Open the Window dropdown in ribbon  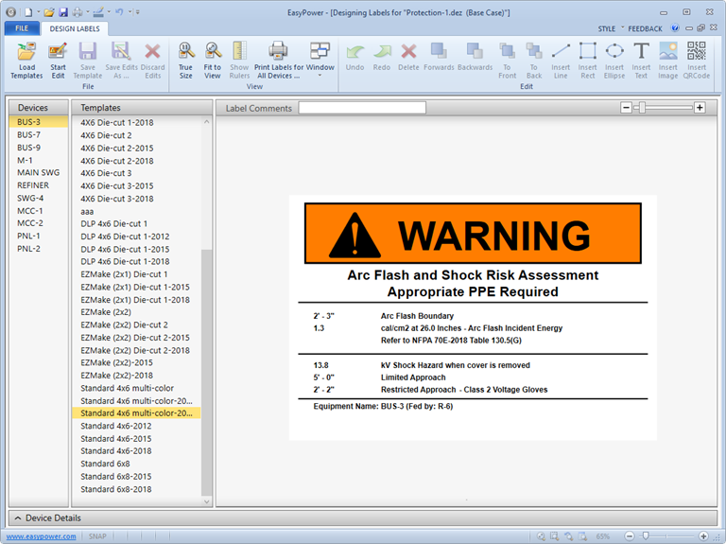coord(320,59)
